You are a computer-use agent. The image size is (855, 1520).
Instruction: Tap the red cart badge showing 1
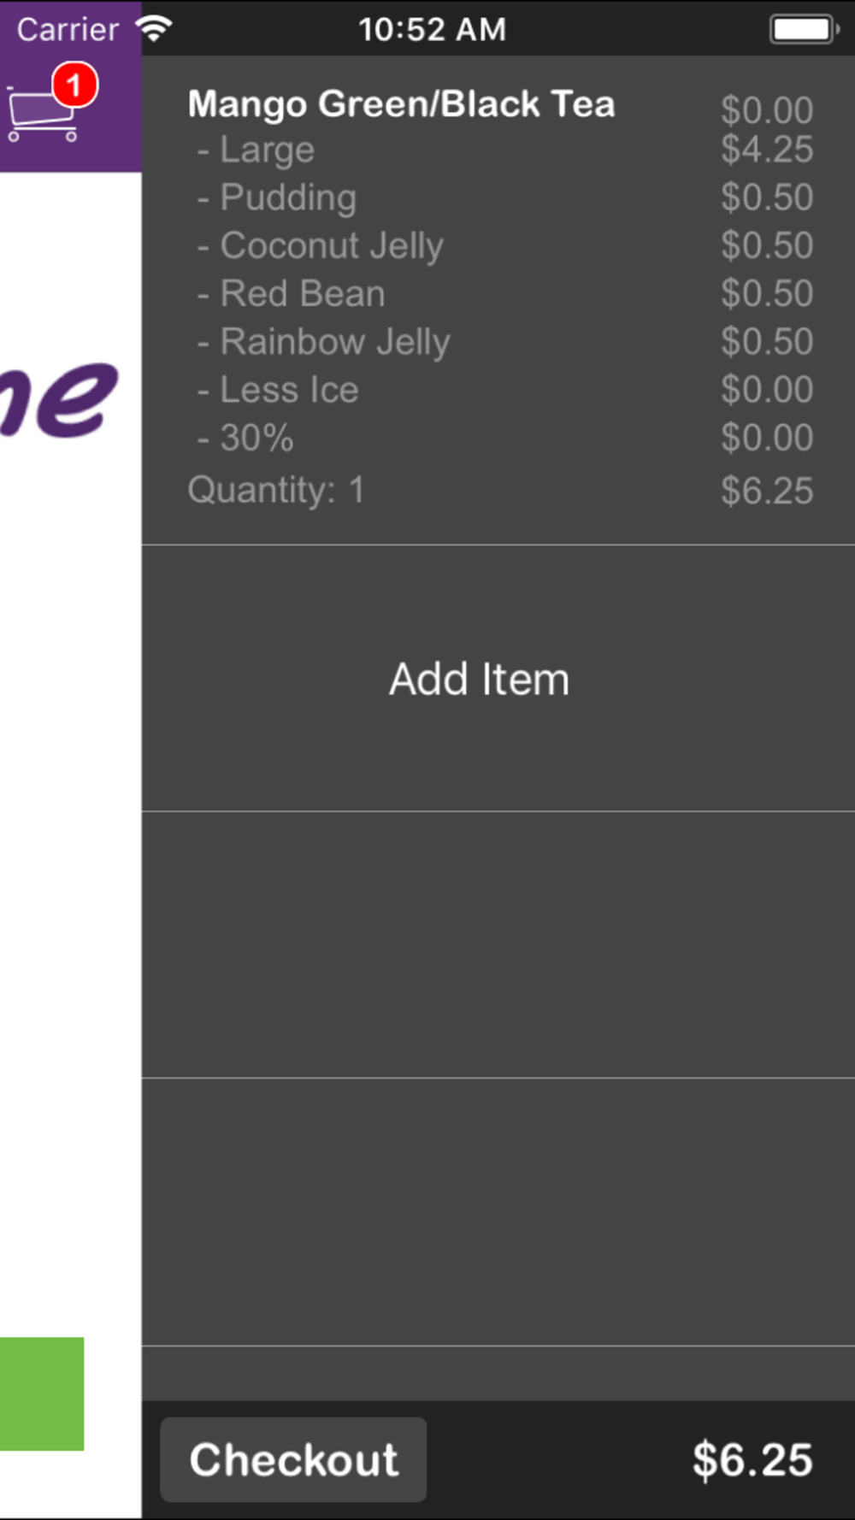point(74,85)
